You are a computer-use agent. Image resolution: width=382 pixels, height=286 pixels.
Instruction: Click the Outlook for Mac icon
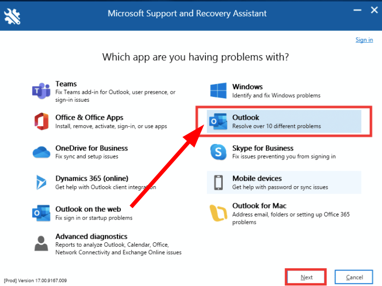click(x=218, y=214)
